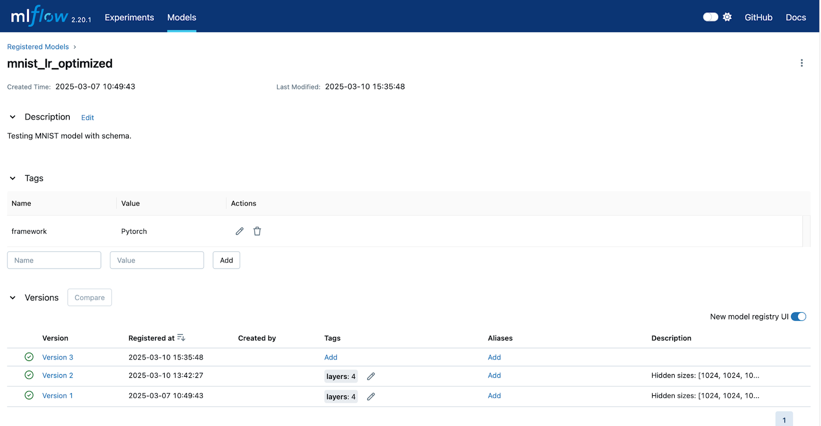The width and height of the screenshot is (821, 426).
Task: Toggle the dark mode switch
Action: [x=710, y=17]
